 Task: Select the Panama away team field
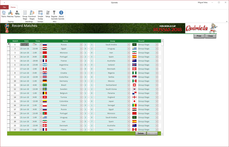coord(111,93)
